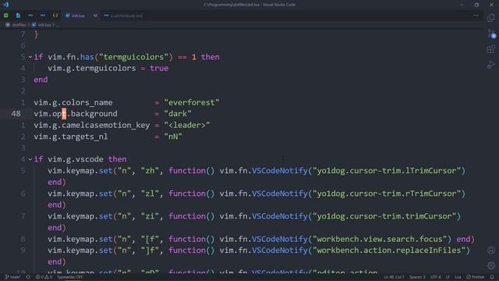Select the curly-braces JSON pinned tab

point(55,16)
